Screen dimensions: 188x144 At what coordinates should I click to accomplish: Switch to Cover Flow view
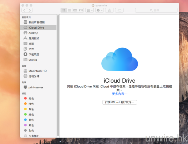click(x=81, y=10)
